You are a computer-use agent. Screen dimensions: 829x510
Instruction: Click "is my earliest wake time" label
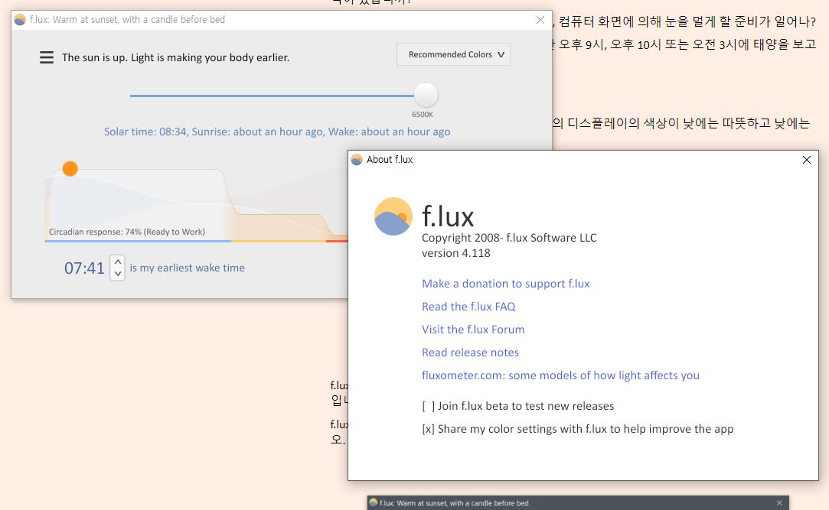point(188,268)
